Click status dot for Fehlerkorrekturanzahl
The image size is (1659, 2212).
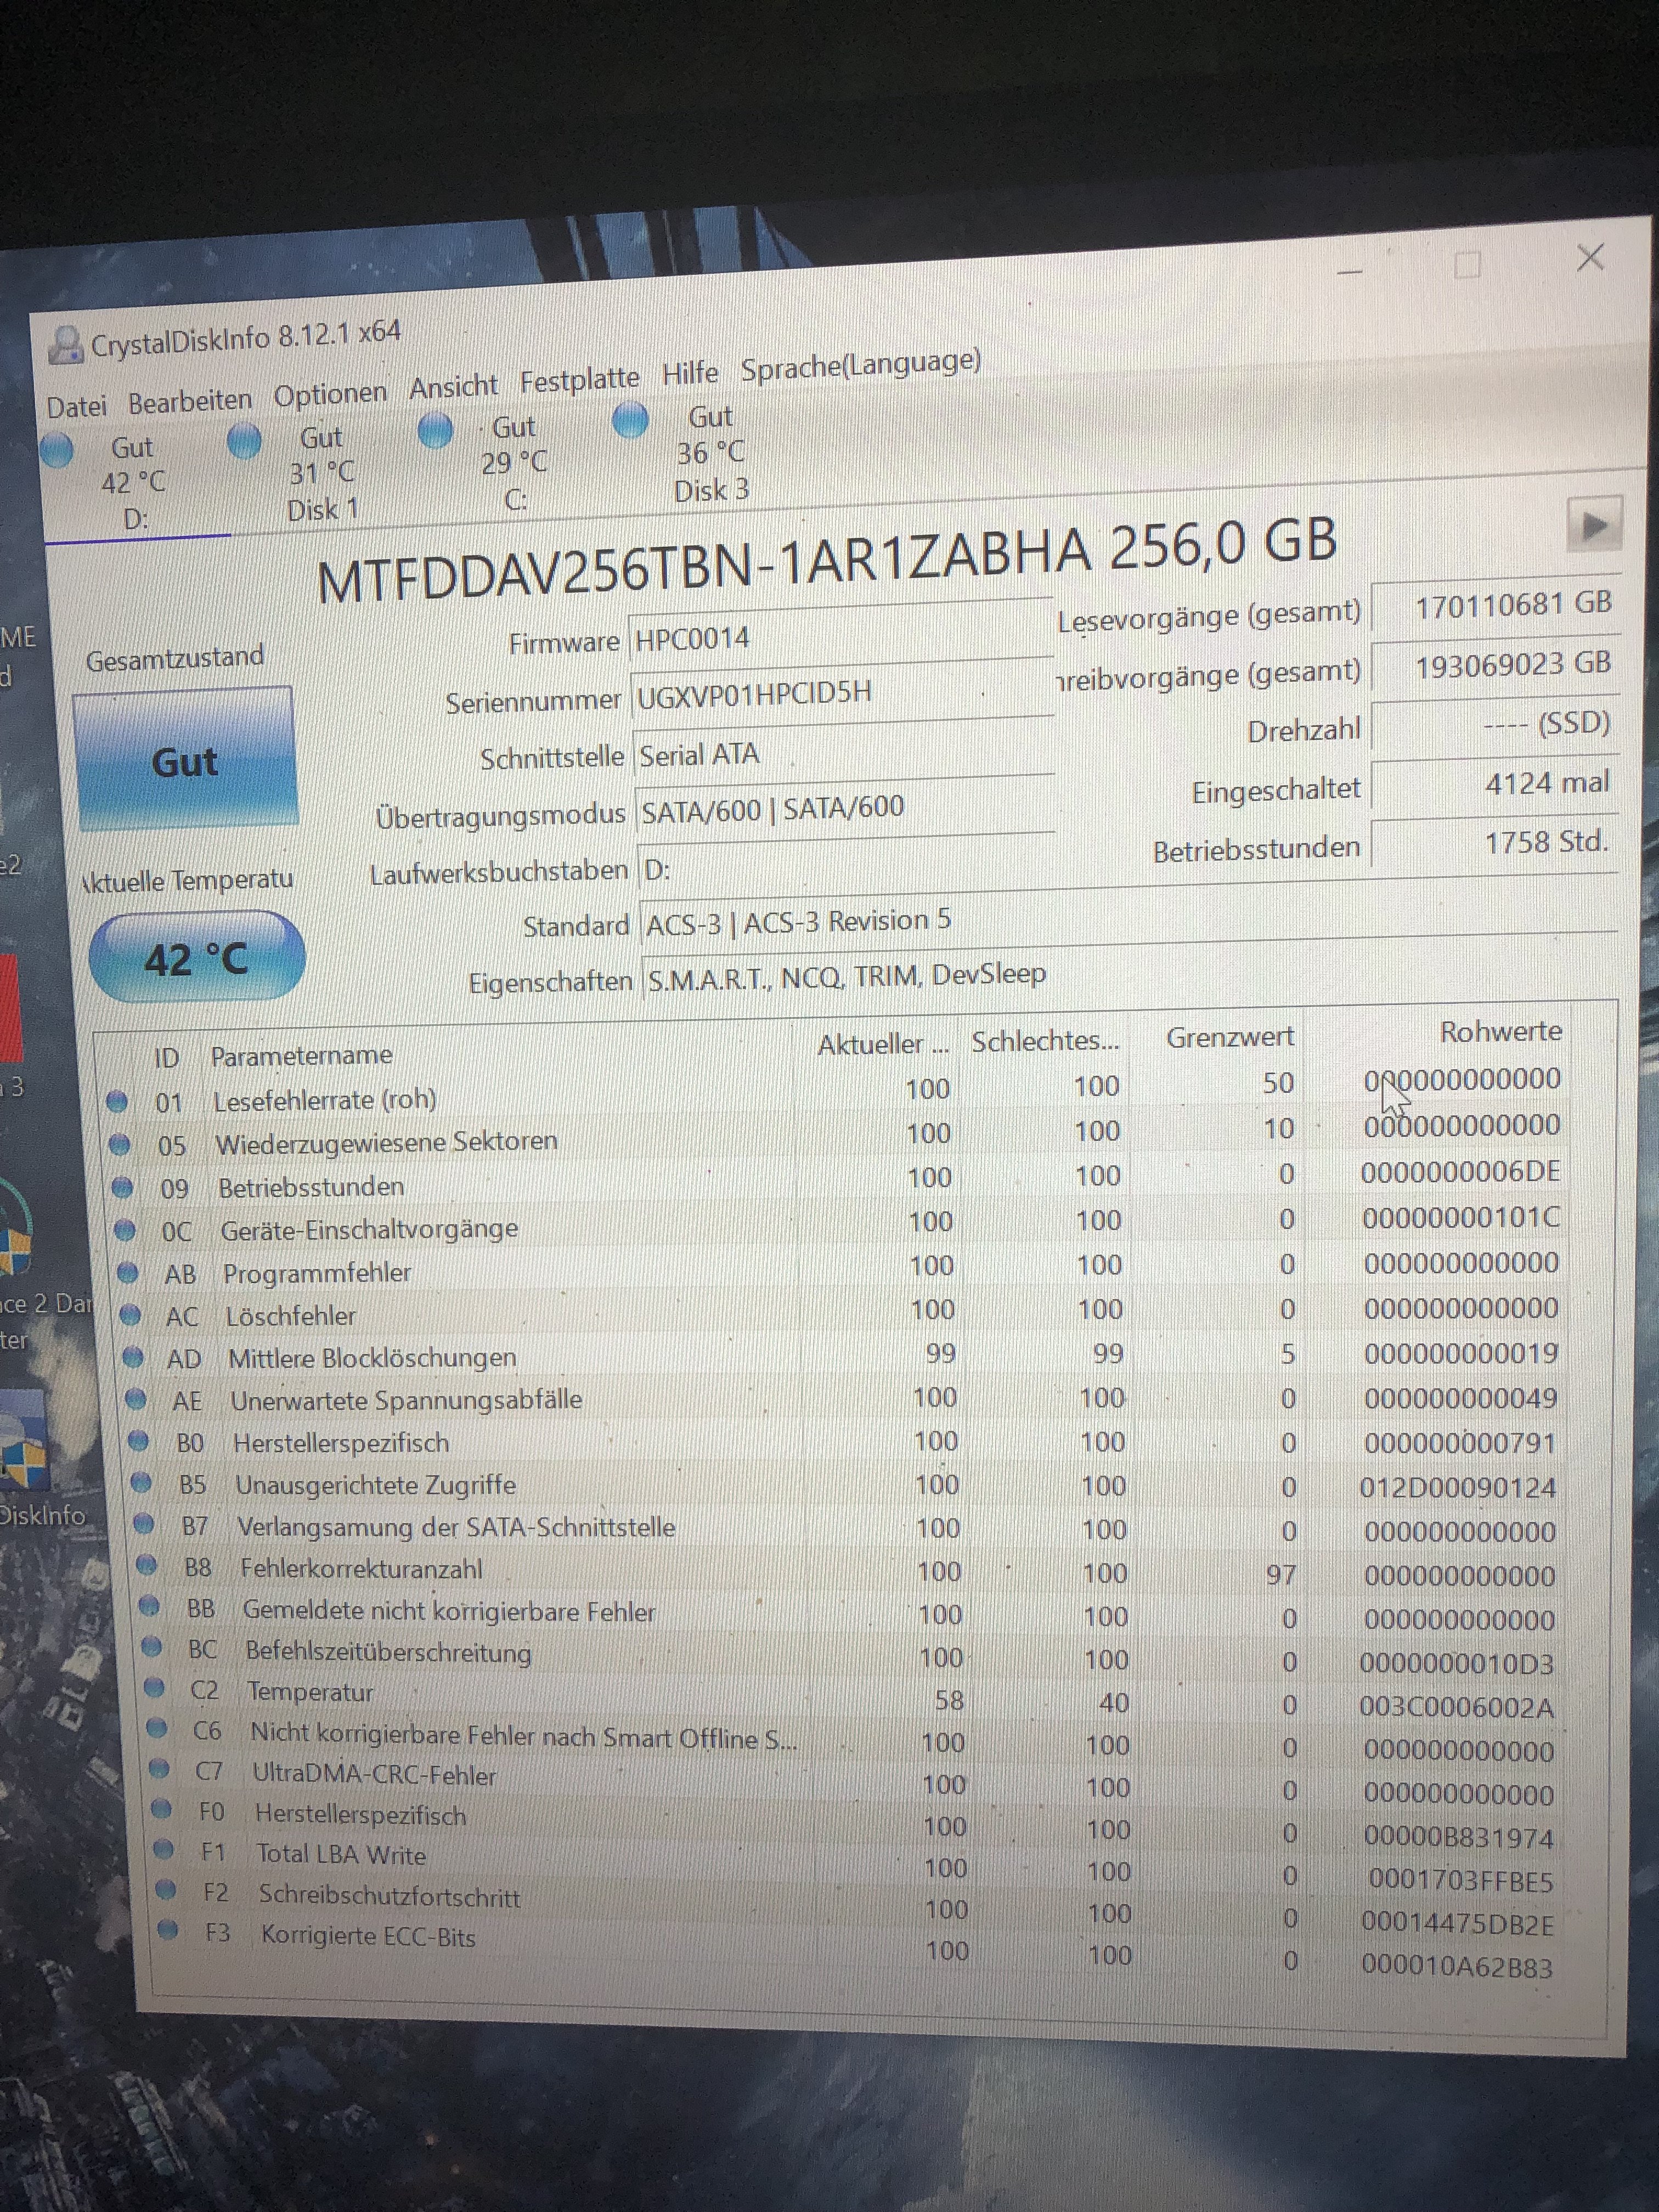147,1565
